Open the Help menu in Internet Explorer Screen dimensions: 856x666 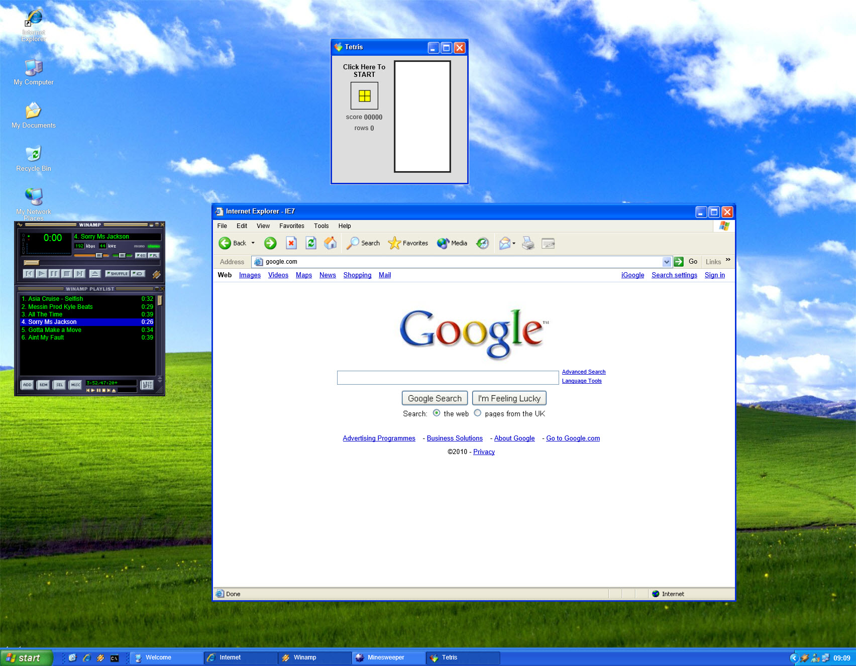click(345, 226)
